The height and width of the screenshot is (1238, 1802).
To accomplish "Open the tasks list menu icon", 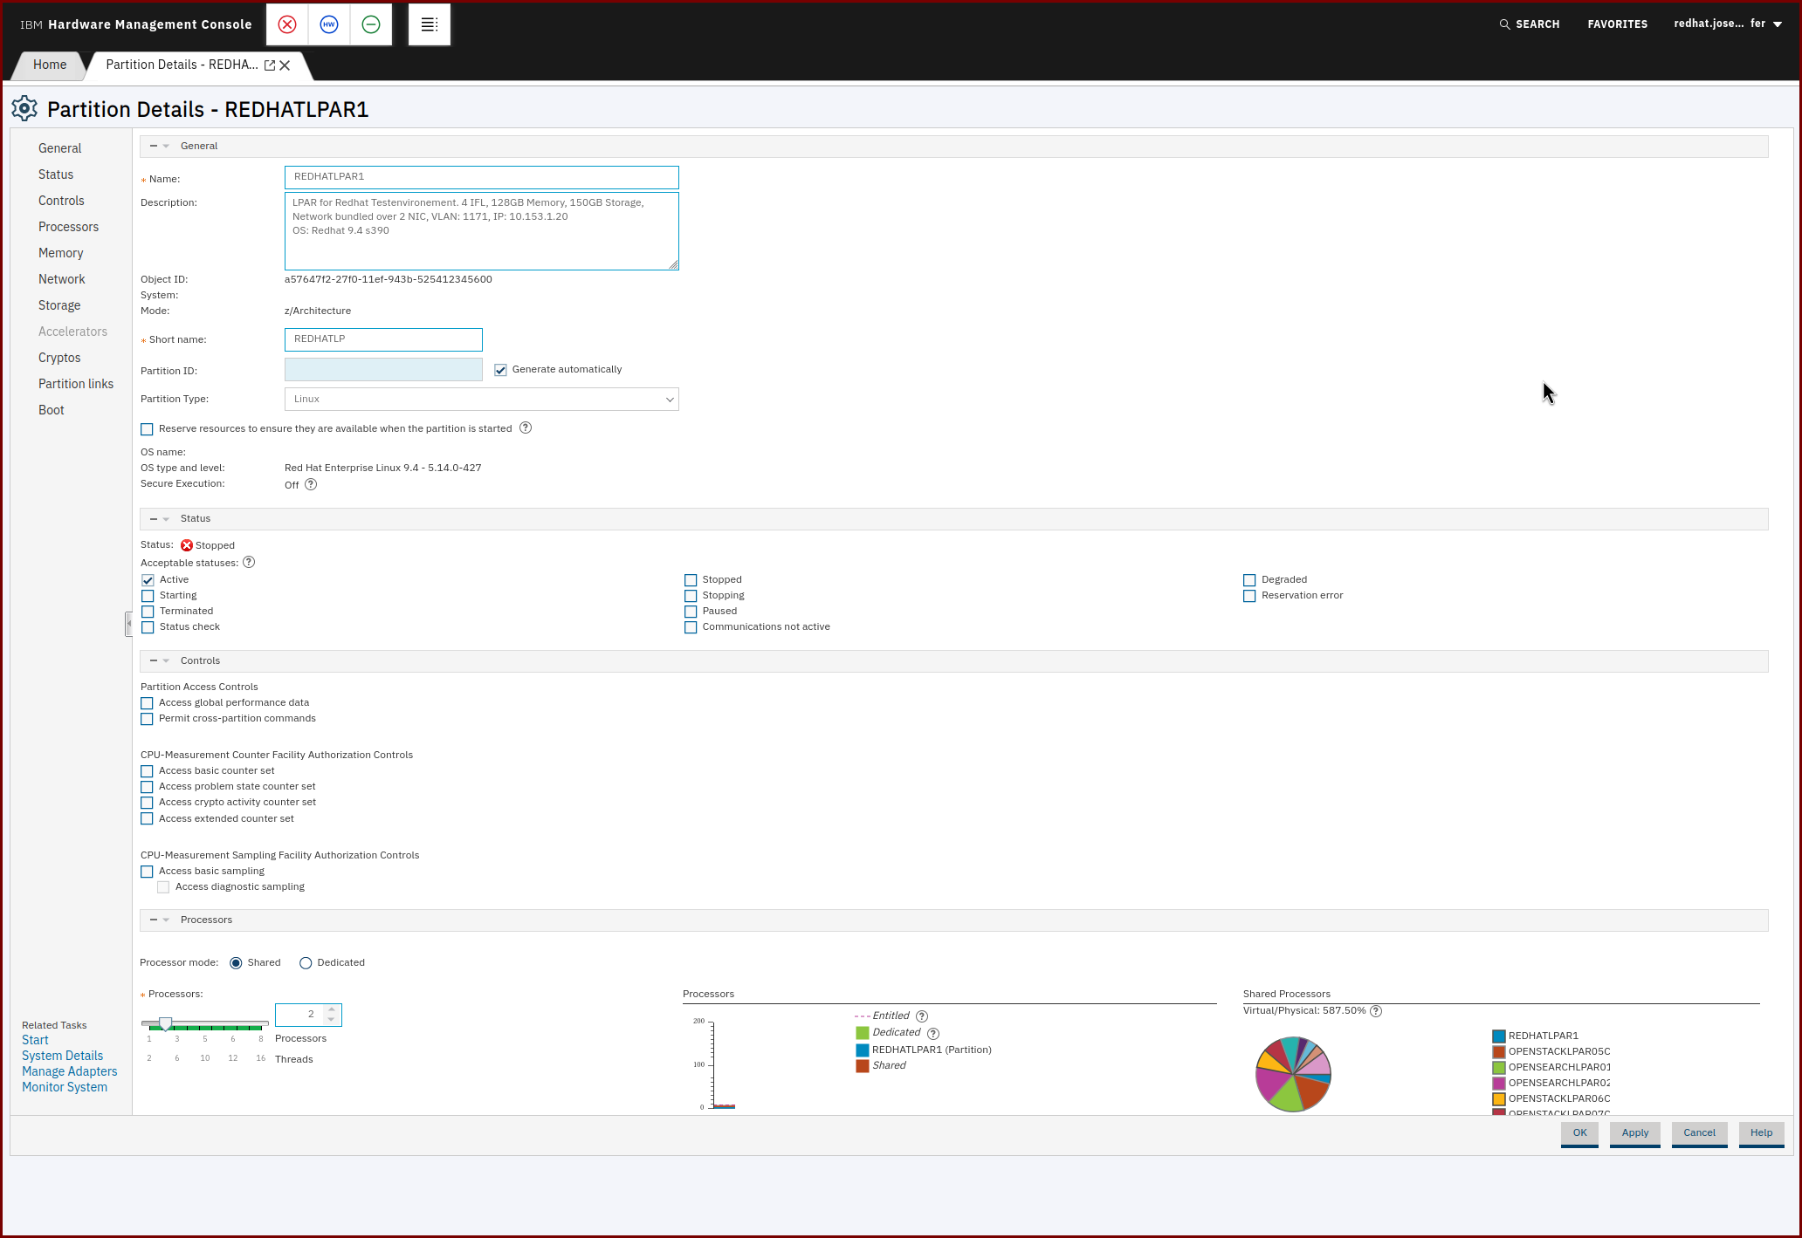I will click(429, 24).
